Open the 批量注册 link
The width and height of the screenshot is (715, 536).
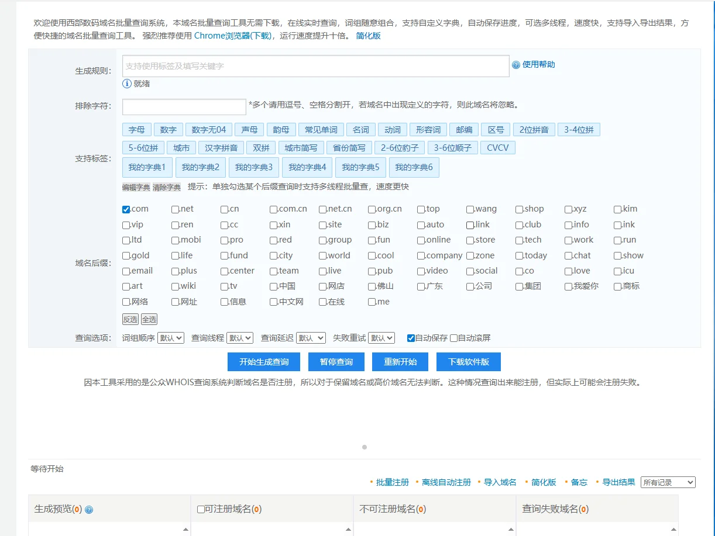tap(392, 482)
